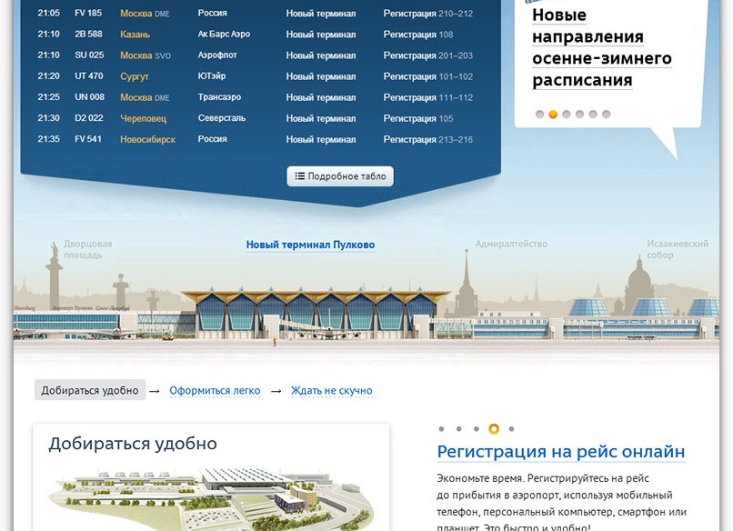Click destination Москва SVO on flight SU 025
The width and height of the screenshot is (733, 531).
146,55
